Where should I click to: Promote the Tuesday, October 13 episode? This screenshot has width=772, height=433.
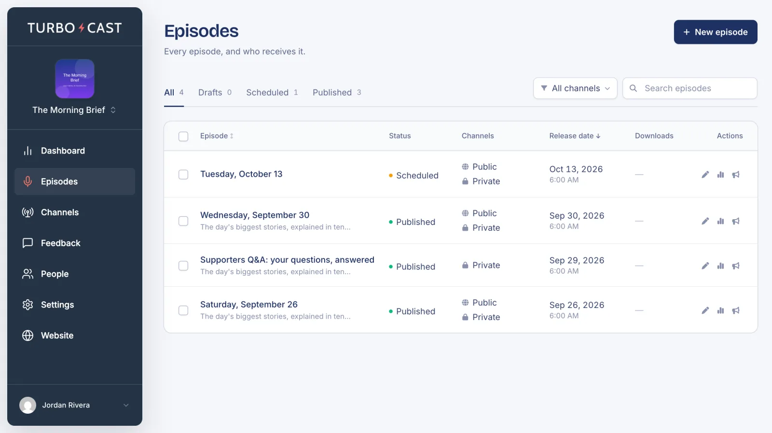click(x=736, y=174)
